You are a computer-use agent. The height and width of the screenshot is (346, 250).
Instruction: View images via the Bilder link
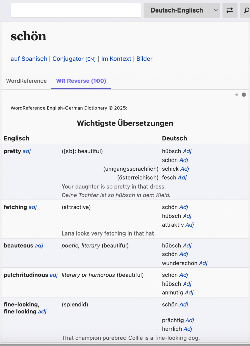pyautogui.click(x=144, y=58)
